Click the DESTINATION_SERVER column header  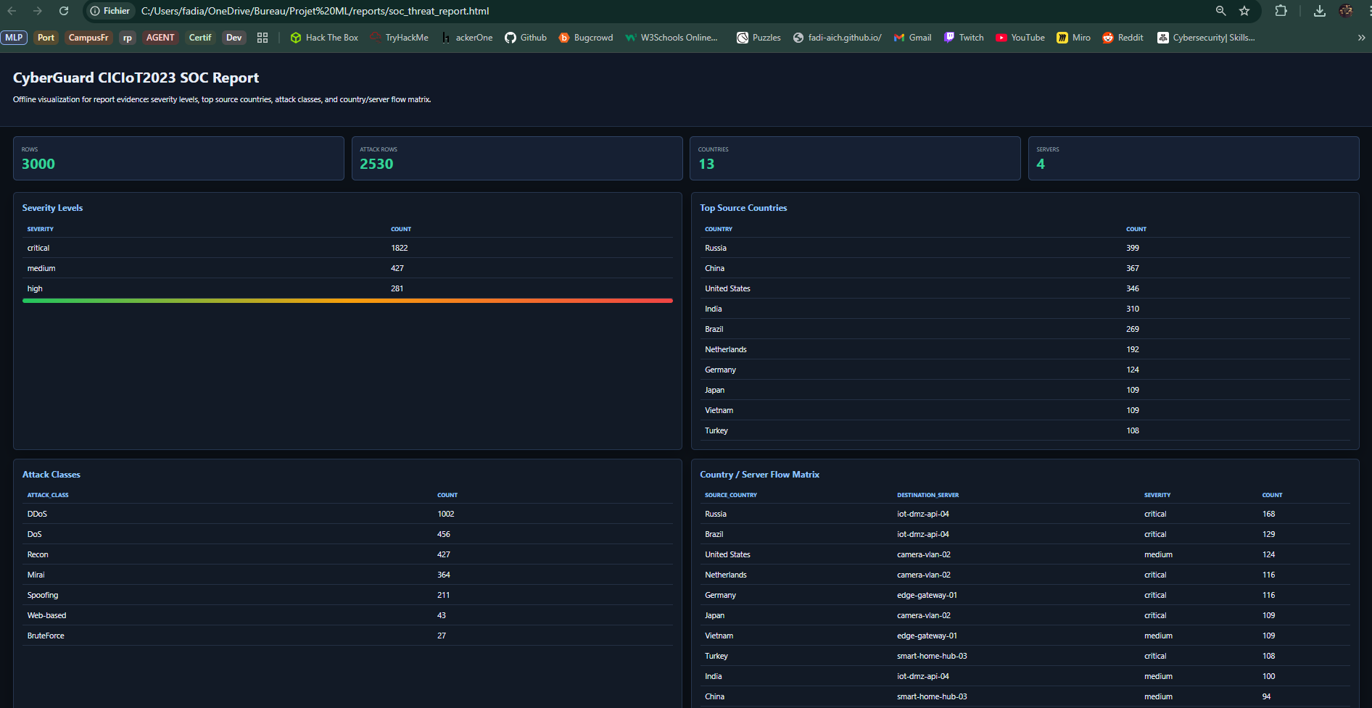coord(927,495)
